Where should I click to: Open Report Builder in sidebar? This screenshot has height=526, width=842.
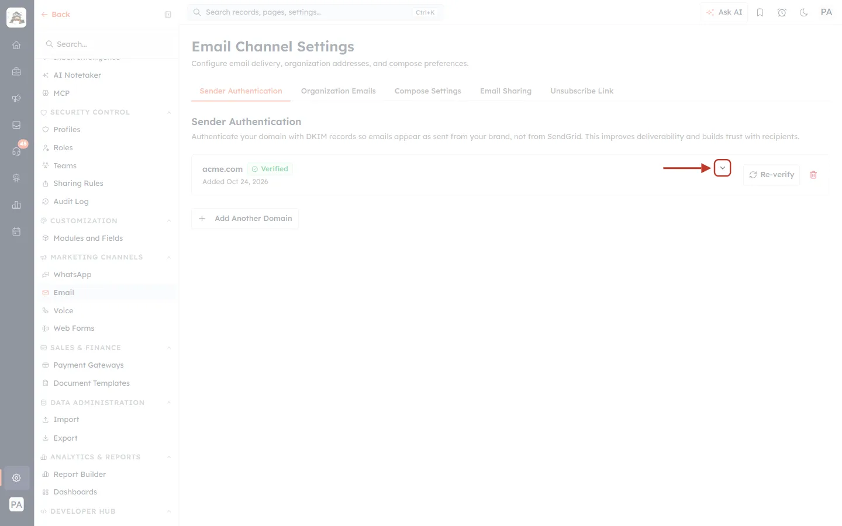click(x=80, y=475)
